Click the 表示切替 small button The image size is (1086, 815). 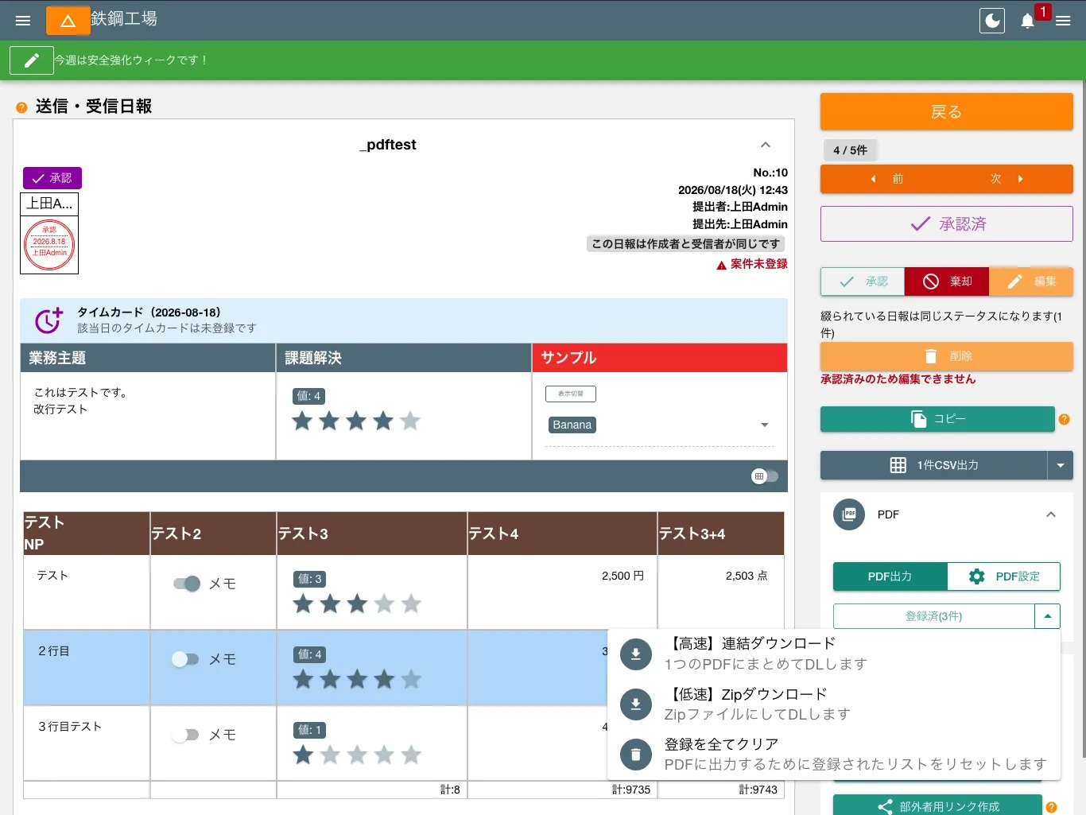coord(571,394)
